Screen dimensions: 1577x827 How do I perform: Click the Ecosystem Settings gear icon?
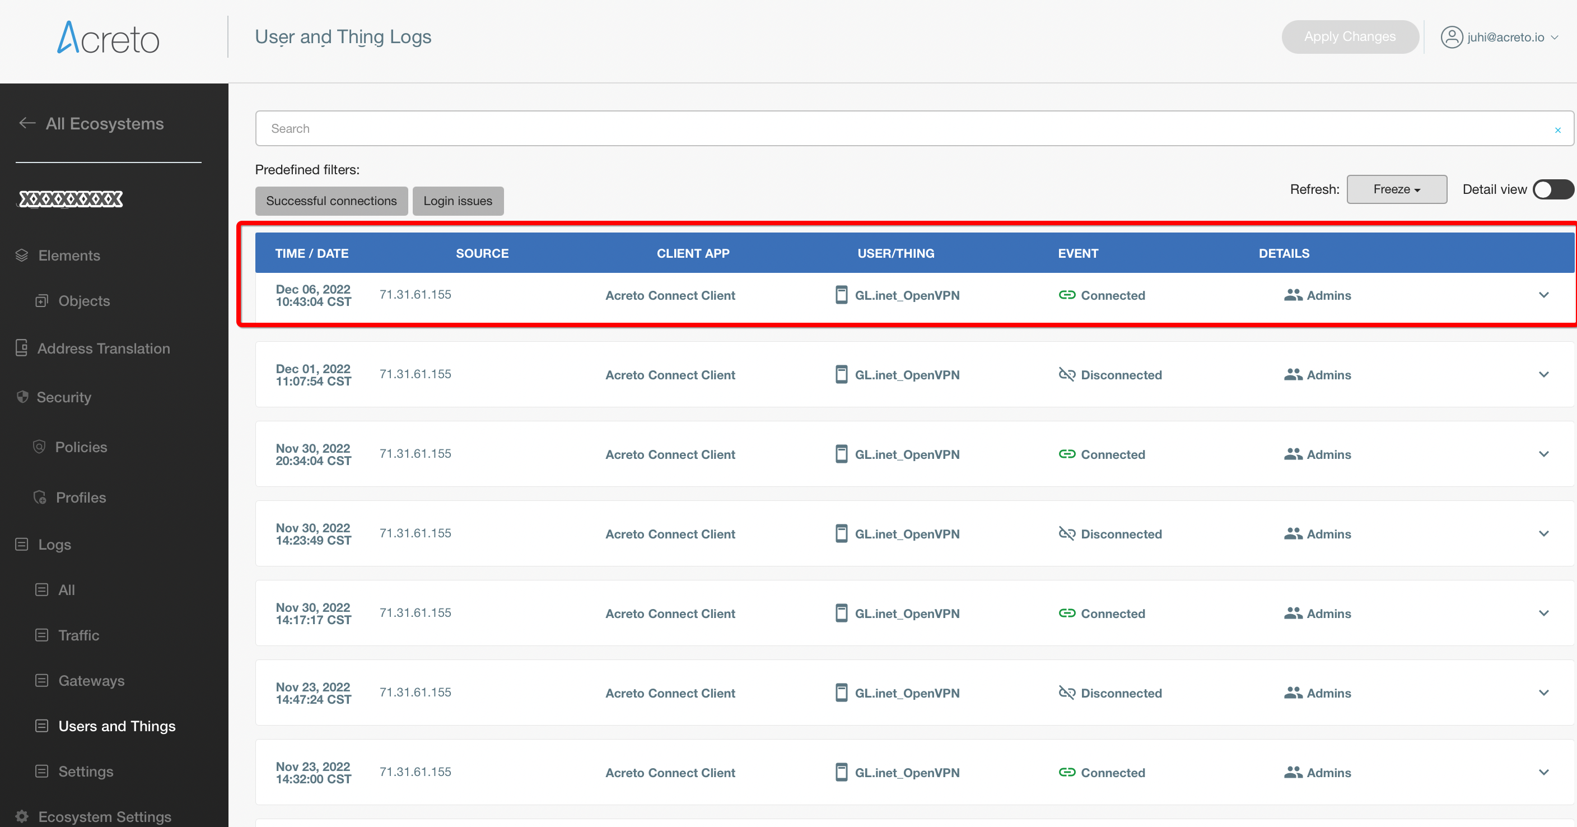point(22,816)
